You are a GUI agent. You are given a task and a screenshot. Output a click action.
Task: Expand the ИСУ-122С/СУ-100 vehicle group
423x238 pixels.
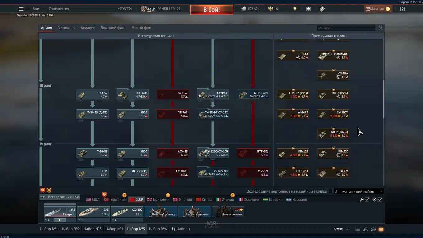click(213, 153)
